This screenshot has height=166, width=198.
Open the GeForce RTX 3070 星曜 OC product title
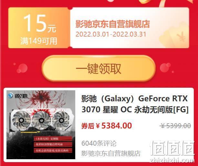(135, 104)
